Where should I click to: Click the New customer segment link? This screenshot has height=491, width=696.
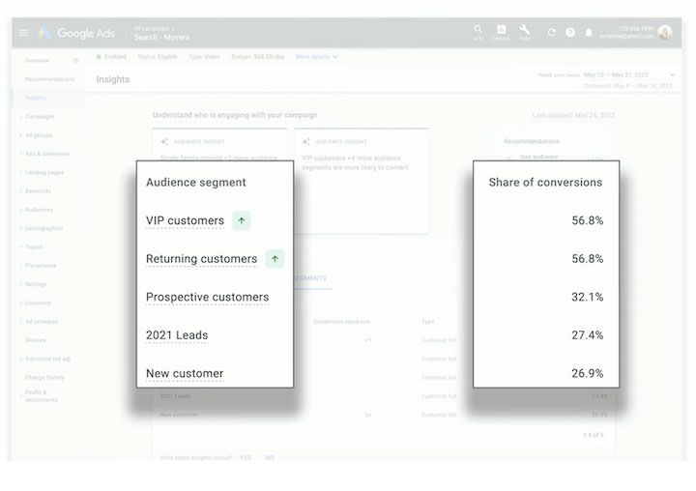coord(185,373)
